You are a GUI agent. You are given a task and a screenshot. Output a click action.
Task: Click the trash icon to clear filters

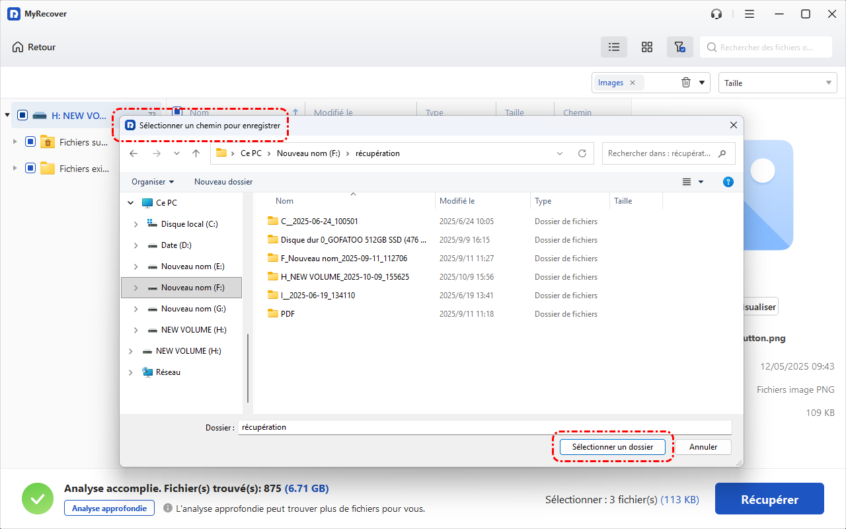686,83
